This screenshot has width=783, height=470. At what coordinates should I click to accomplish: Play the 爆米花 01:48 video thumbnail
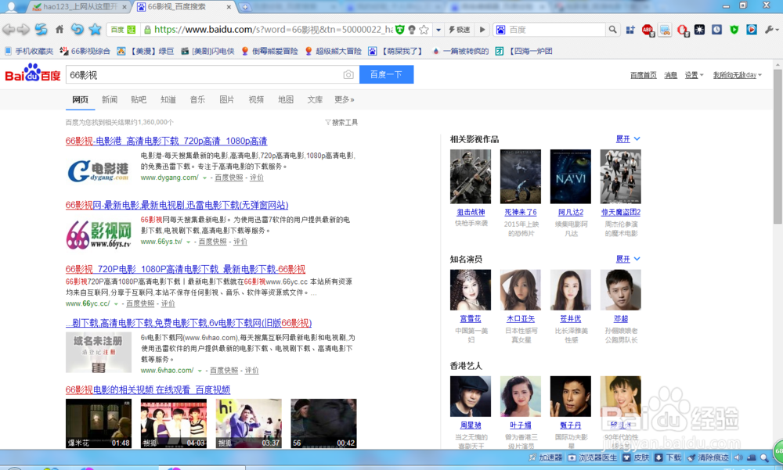tap(99, 423)
